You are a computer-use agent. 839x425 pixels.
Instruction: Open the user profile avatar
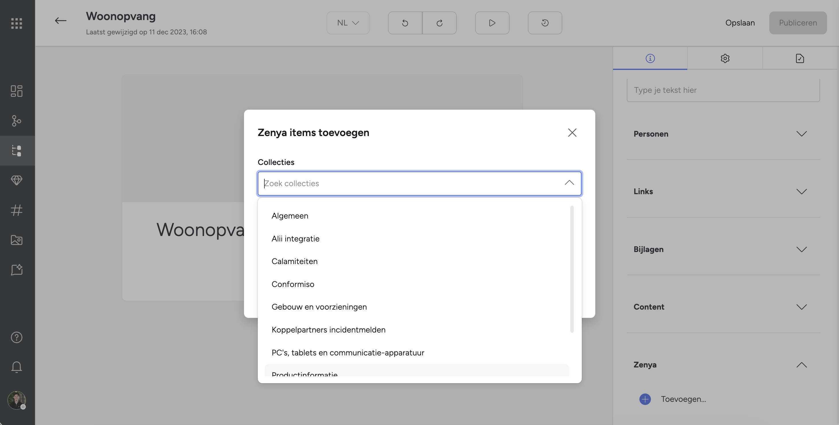point(17,400)
